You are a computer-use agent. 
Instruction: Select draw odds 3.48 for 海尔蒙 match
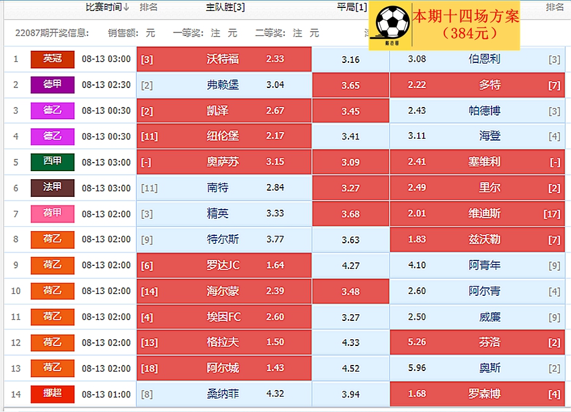tap(350, 291)
